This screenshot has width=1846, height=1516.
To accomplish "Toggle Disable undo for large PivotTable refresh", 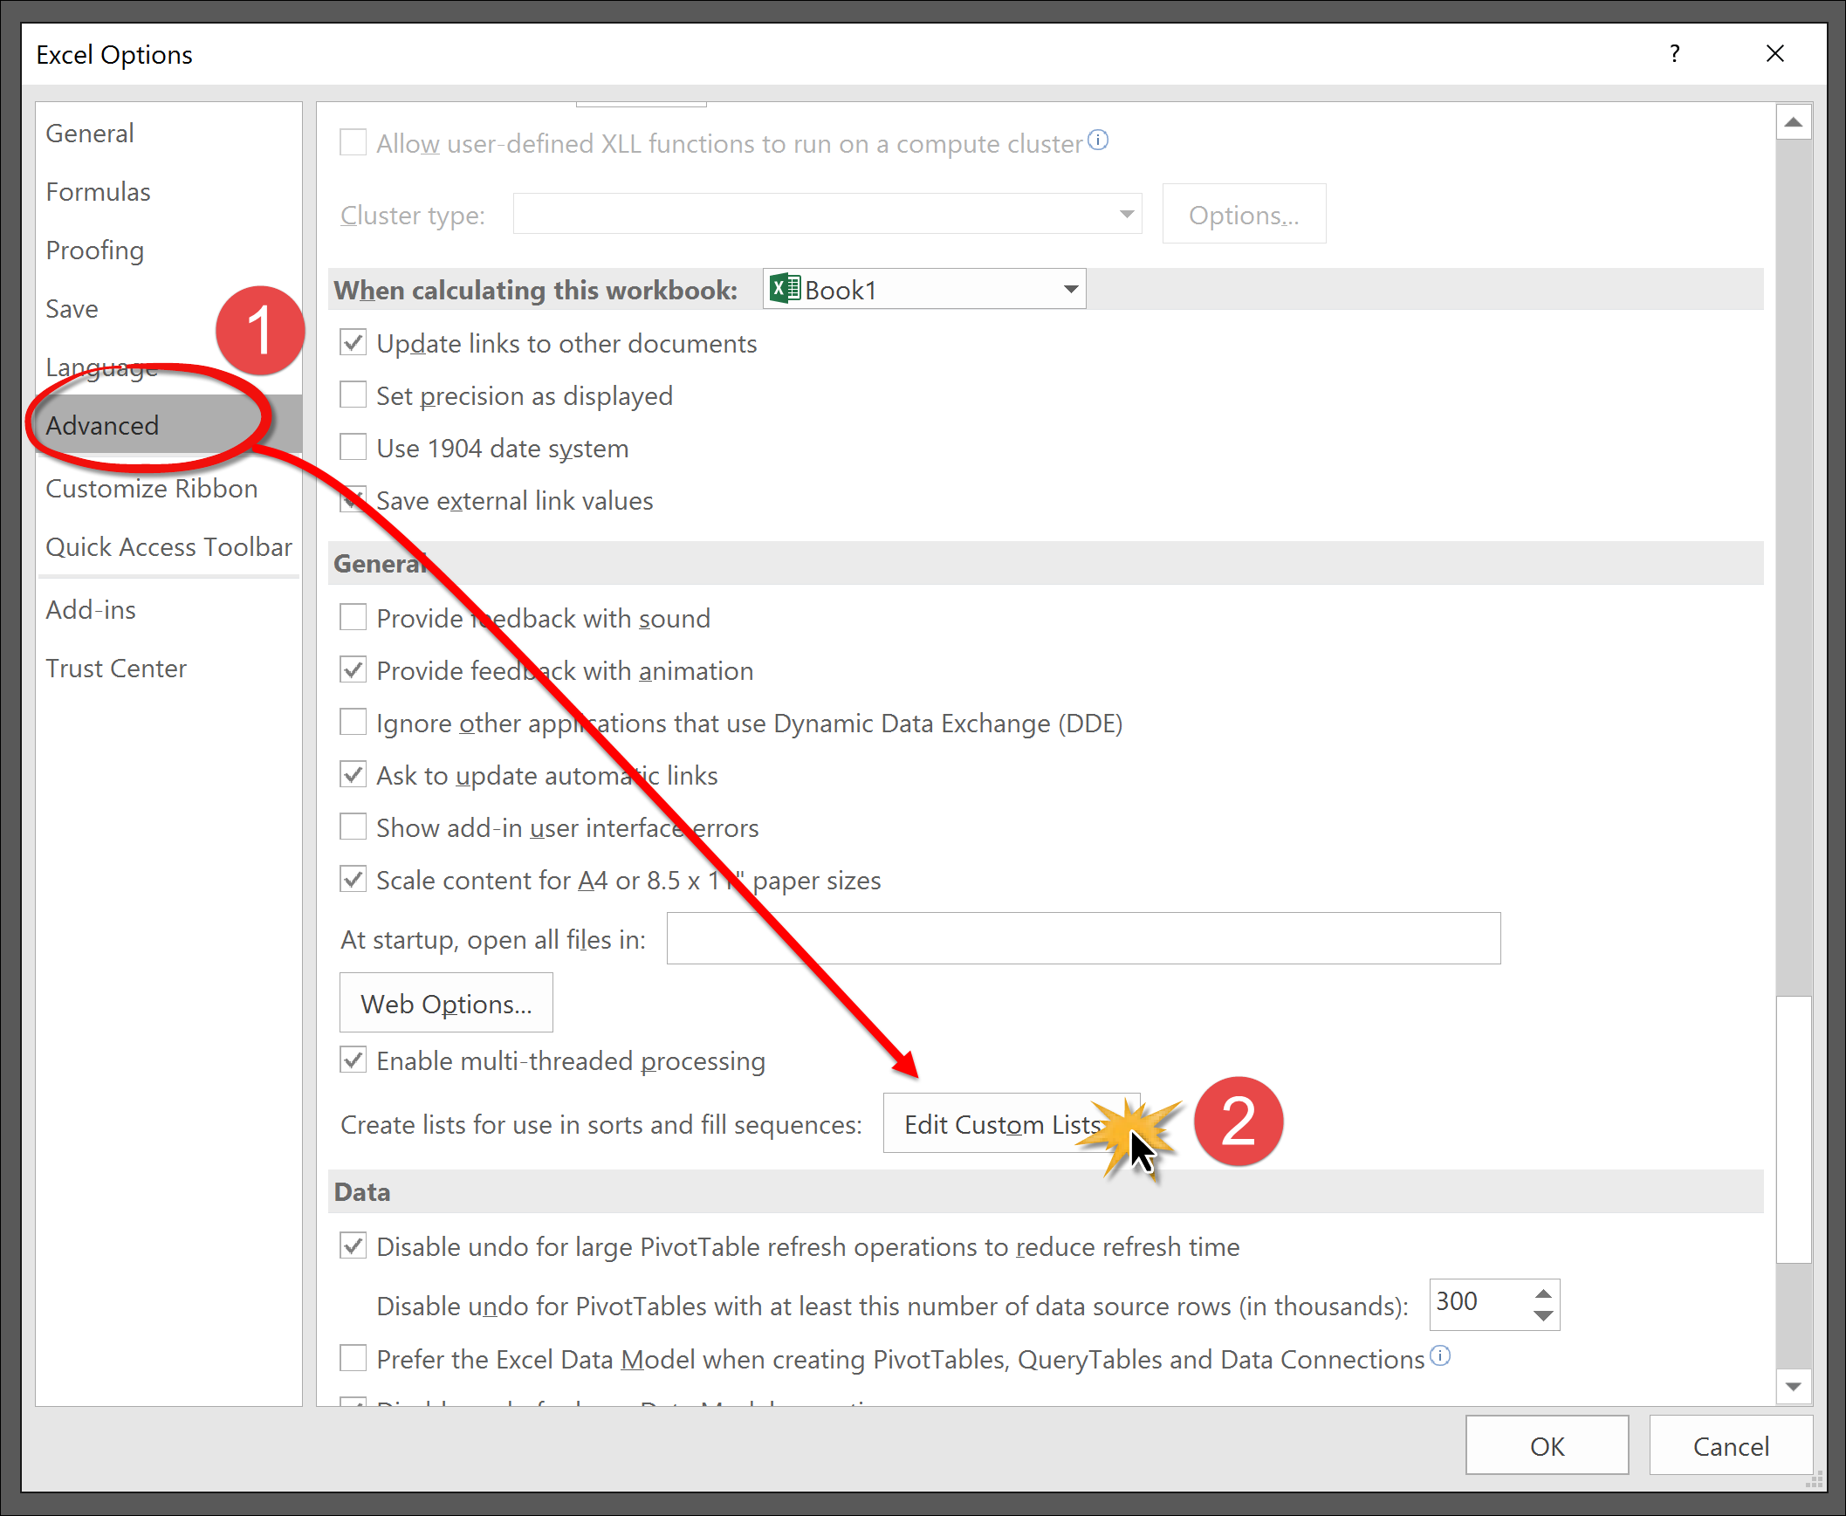I will 353,1246.
